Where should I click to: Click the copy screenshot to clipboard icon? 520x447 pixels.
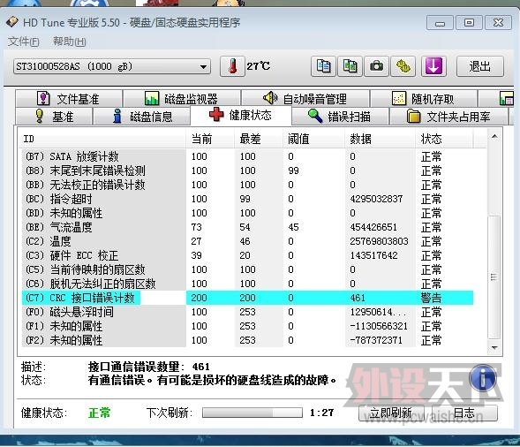coord(350,66)
